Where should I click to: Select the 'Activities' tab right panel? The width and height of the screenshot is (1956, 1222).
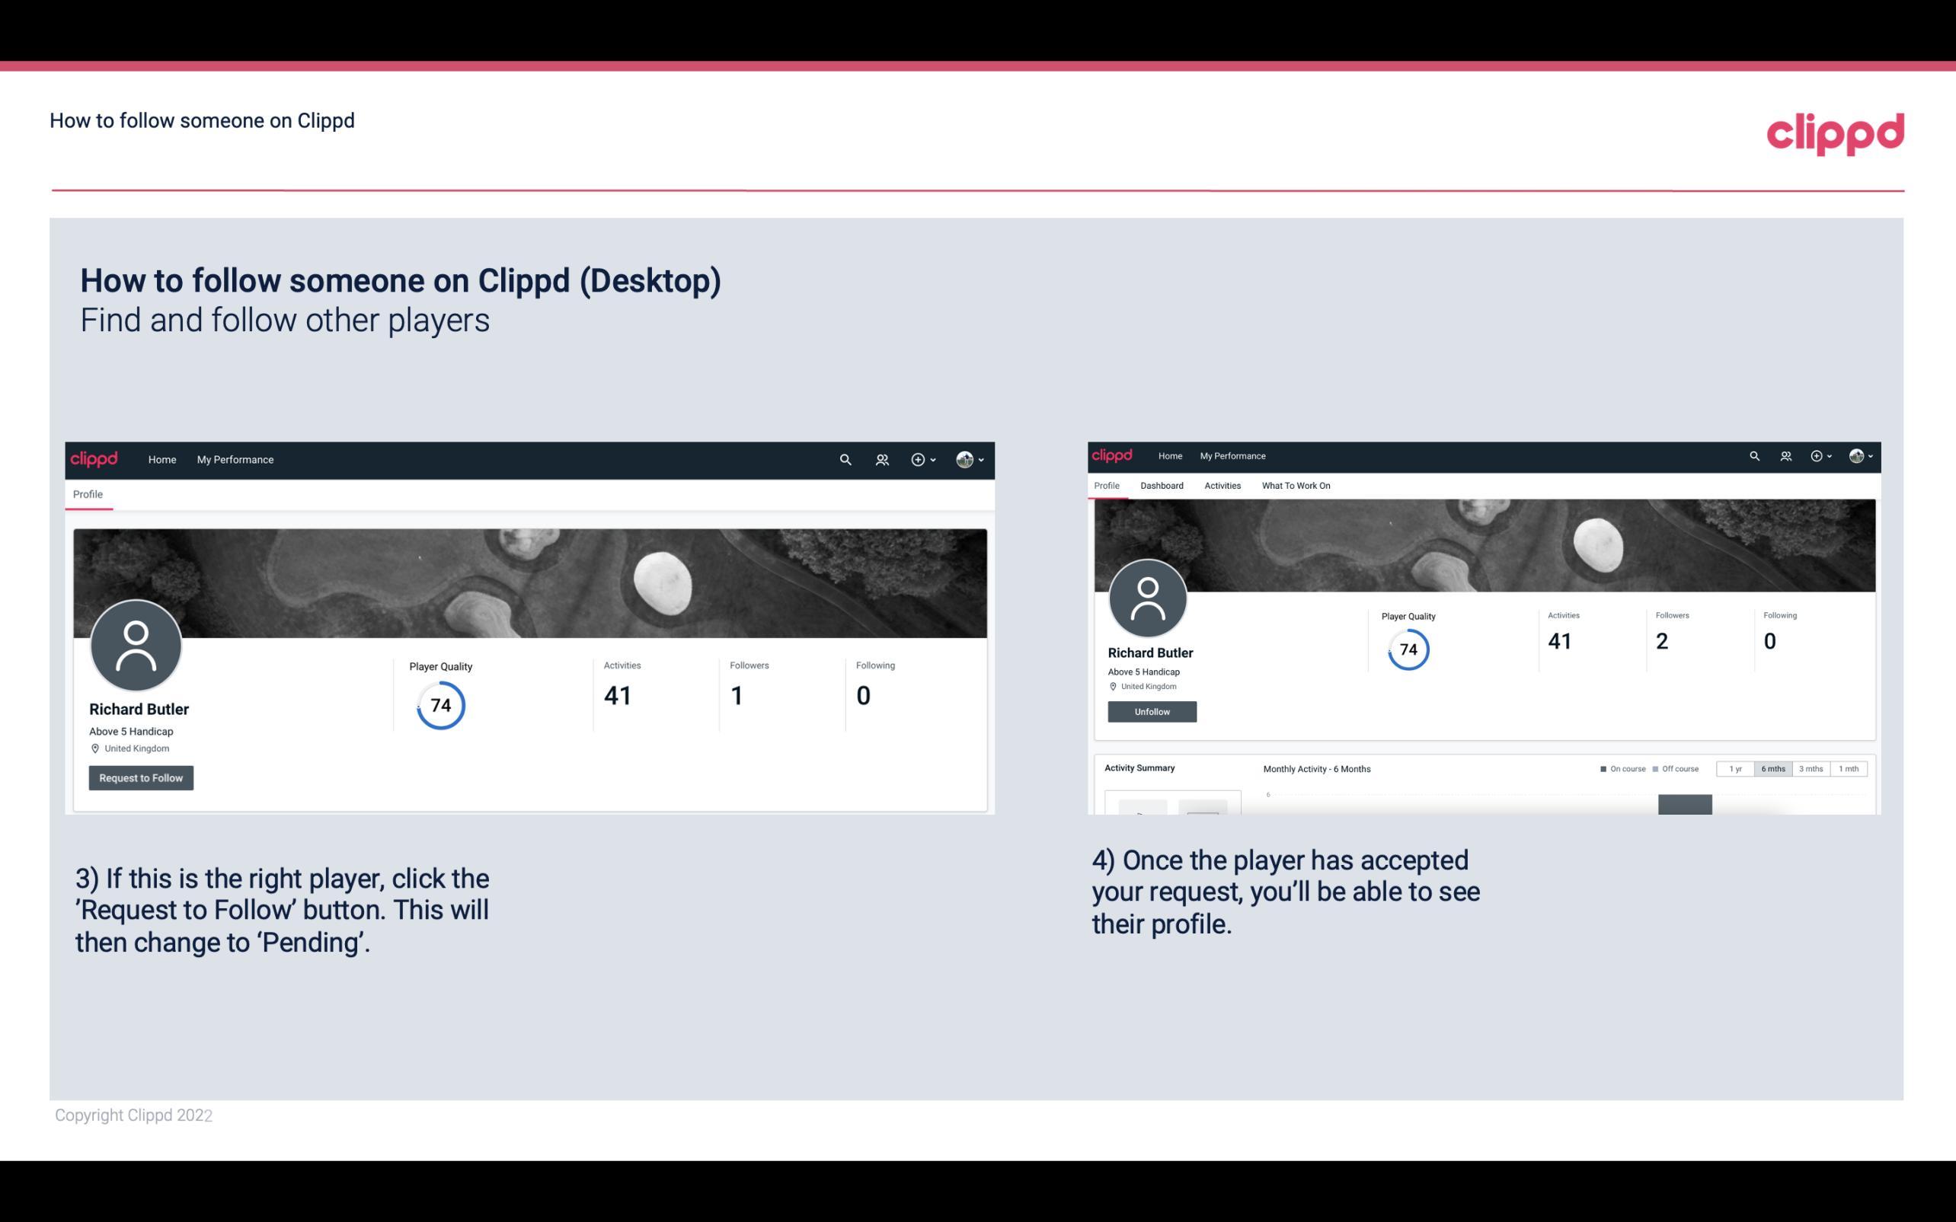1219,486
